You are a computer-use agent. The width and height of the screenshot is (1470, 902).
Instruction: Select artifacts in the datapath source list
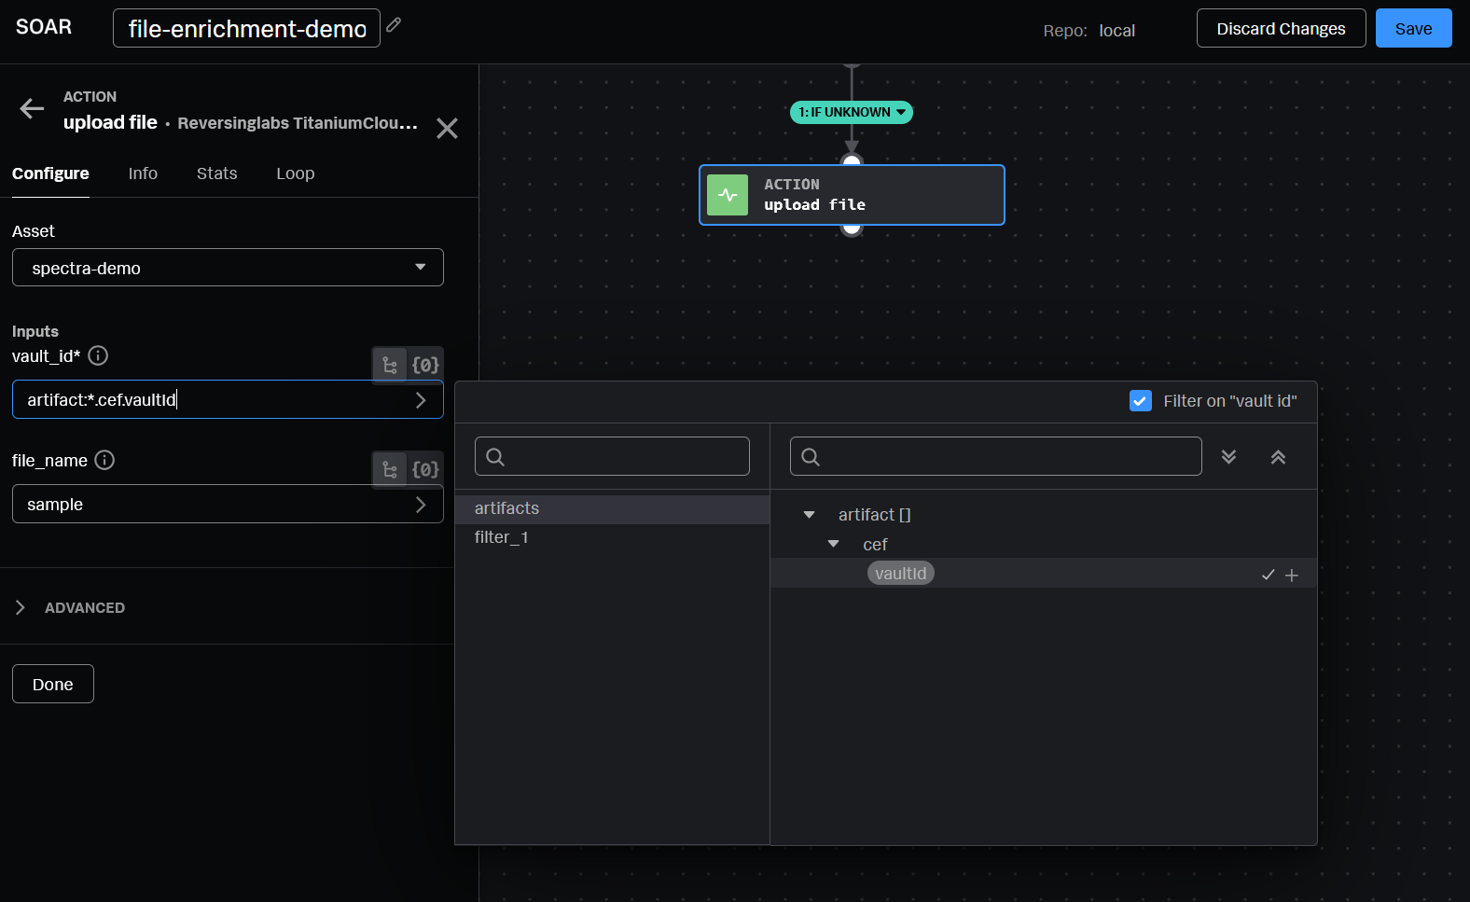click(x=612, y=508)
